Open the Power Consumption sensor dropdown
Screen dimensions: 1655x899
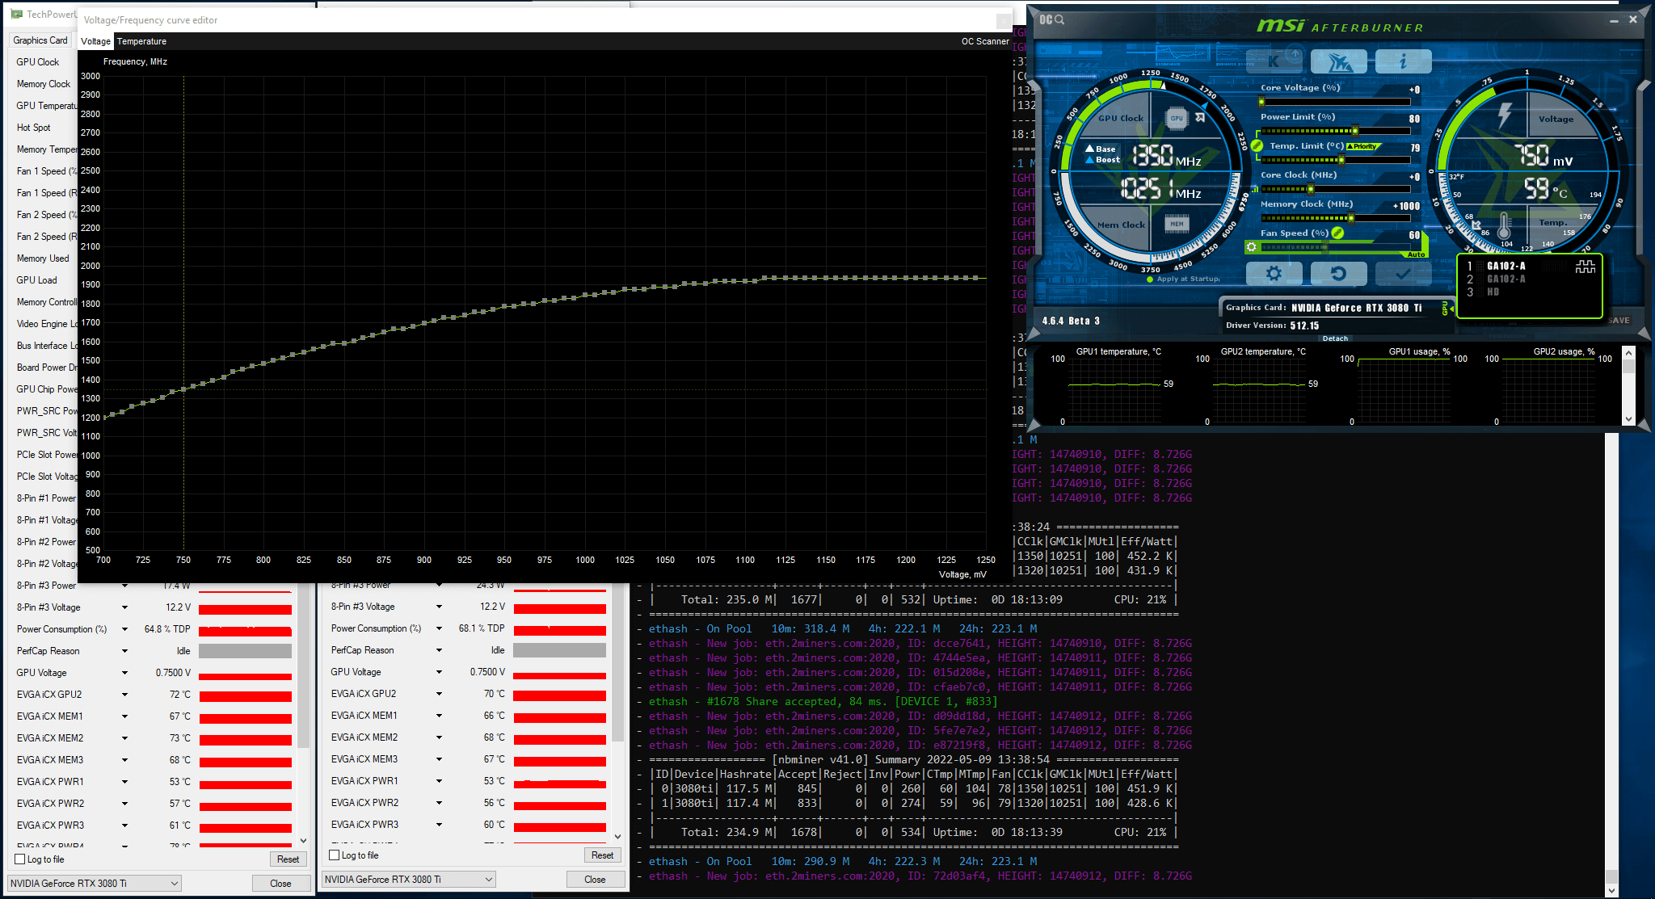(x=124, y=628)
